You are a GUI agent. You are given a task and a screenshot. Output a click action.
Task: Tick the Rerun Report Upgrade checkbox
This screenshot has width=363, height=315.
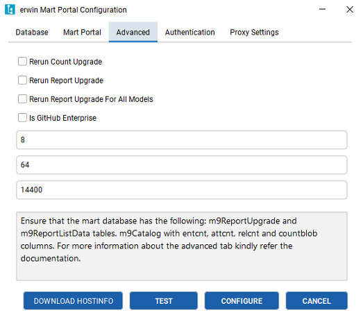tap(22, 80)
